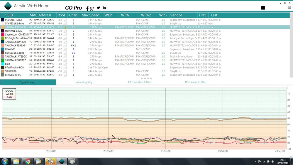Click the GO Pro upgrade link
Viewport: 293px width, 165px height.
pyautogui.click(x=73, y=8)
